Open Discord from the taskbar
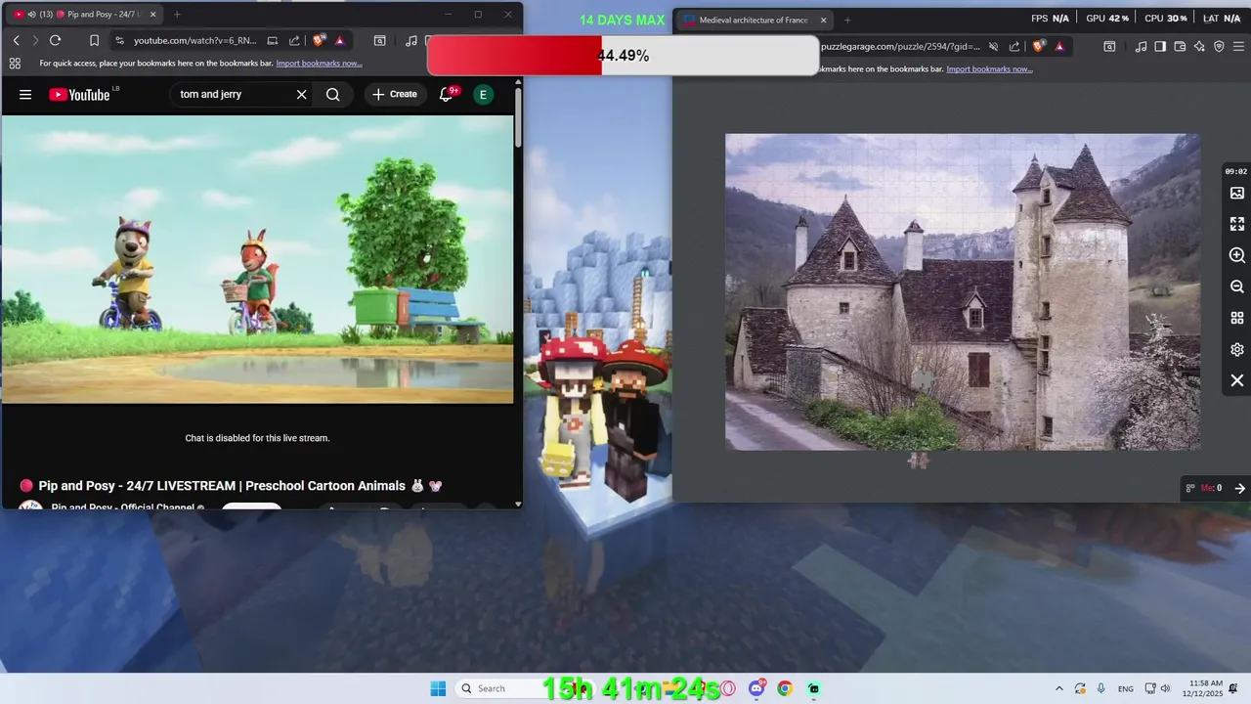This screenshot has height=704, width=1251. coord(756,688)
